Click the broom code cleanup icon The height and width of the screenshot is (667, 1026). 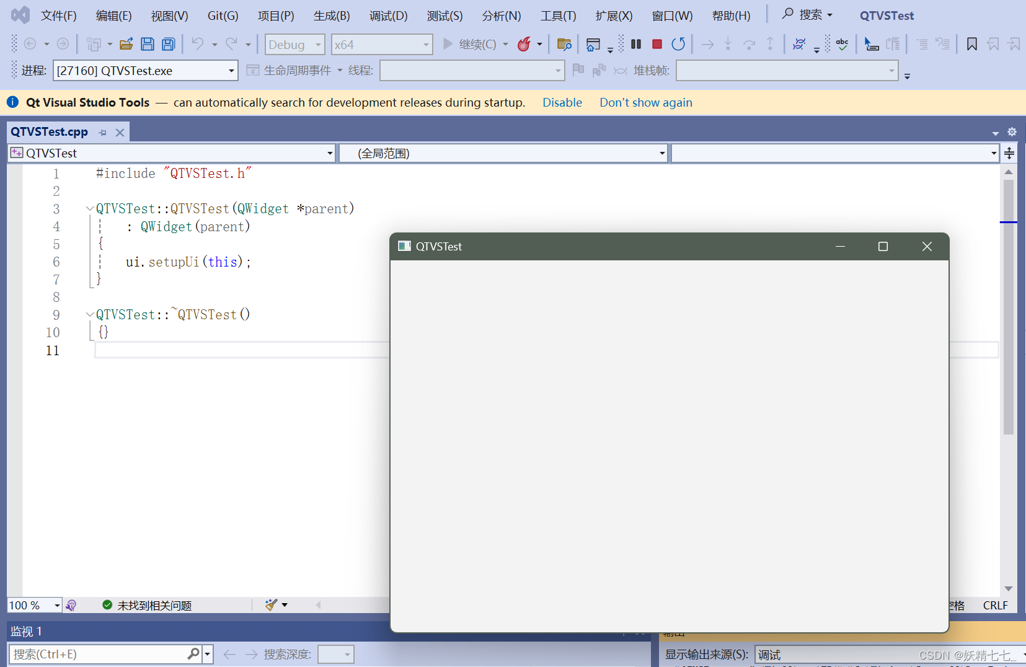(x=271, y=605)
